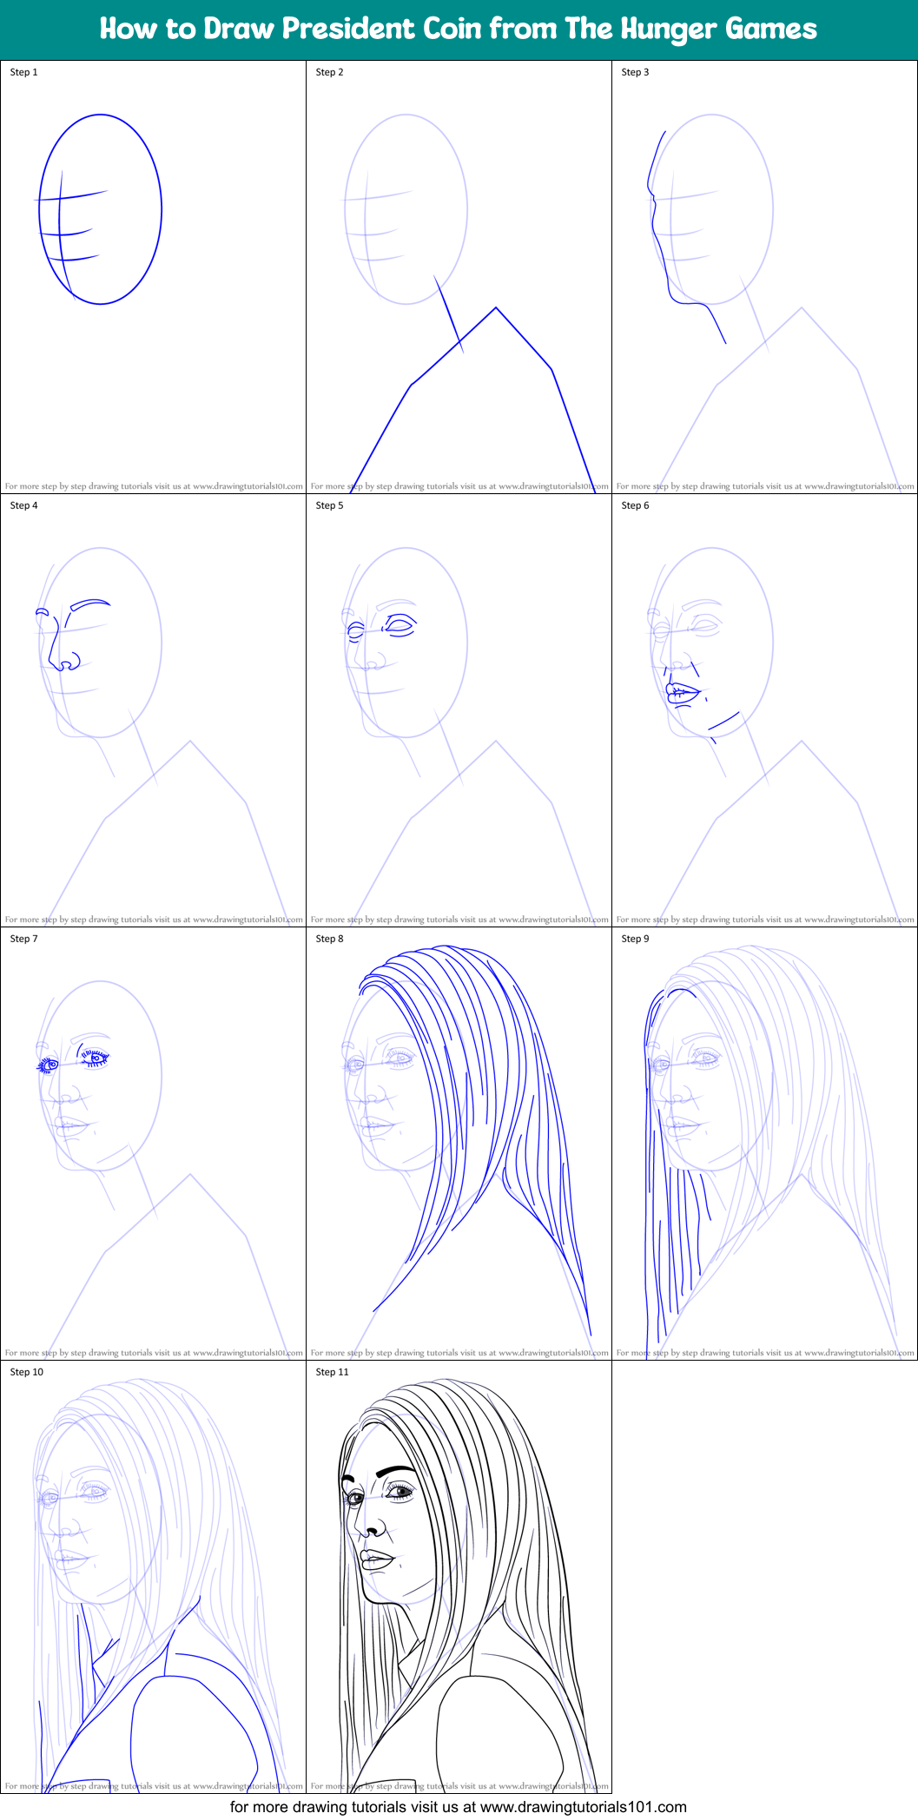Click the 'Step 10' label

pos(27,1372)
